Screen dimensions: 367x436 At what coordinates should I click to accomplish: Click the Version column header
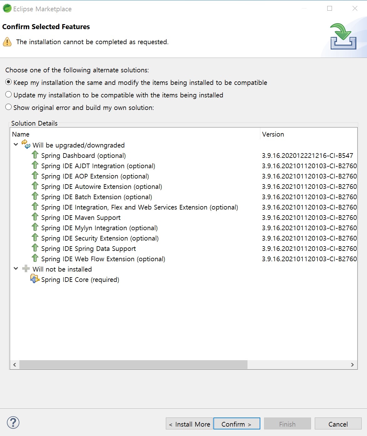coord(308,134)
